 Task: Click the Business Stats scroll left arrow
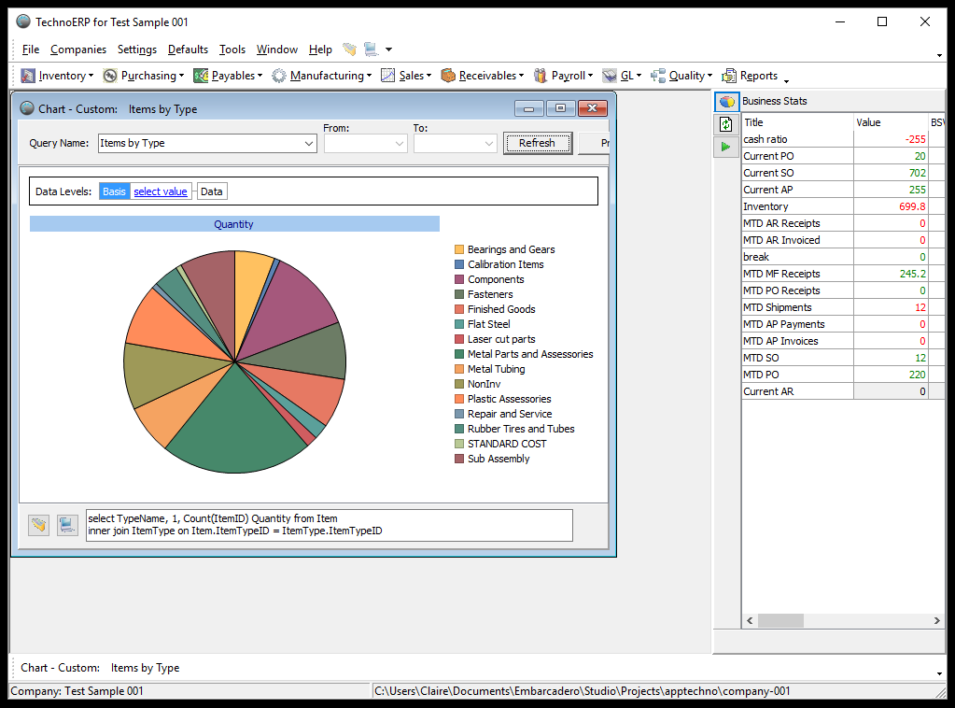[750, 621]
